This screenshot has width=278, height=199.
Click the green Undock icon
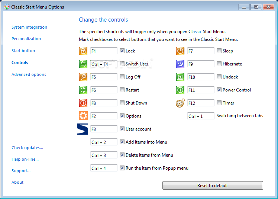[180, 77]
